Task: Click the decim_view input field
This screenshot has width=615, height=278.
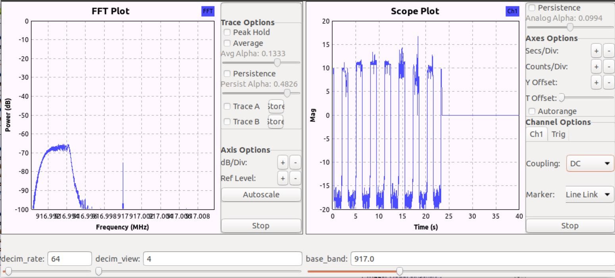Action: pyautogui.click(x=223, y=259)
